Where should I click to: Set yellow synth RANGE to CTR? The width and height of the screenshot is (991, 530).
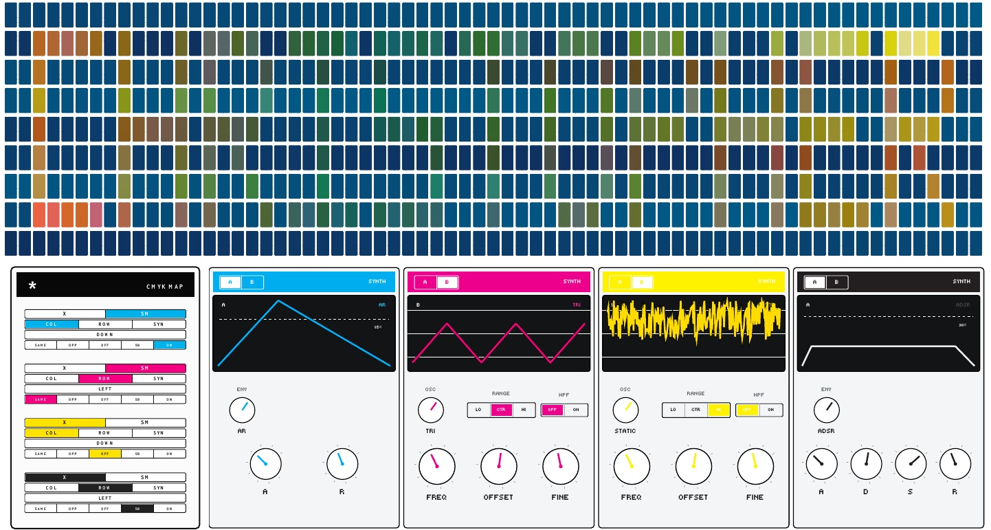[x=696, y=410]
